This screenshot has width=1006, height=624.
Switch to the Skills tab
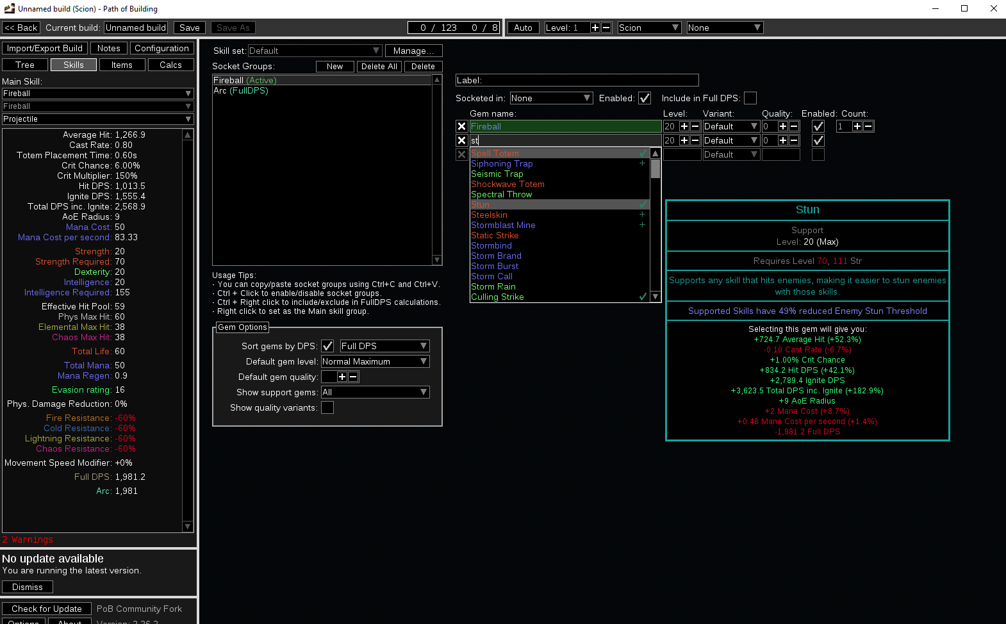(x=74, y=65)
